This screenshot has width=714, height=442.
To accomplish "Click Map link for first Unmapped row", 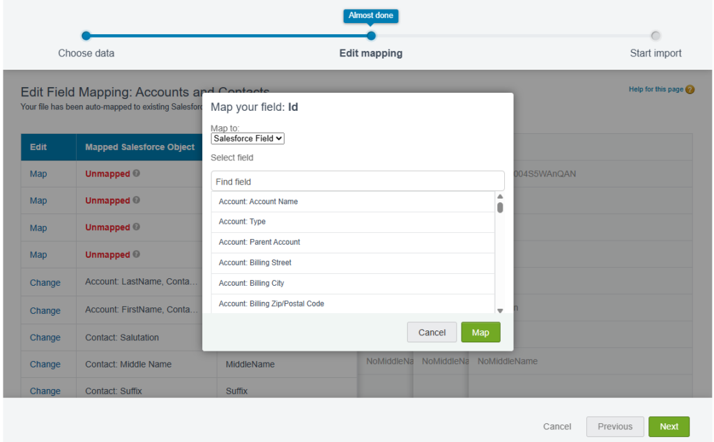I will [38, 174].
